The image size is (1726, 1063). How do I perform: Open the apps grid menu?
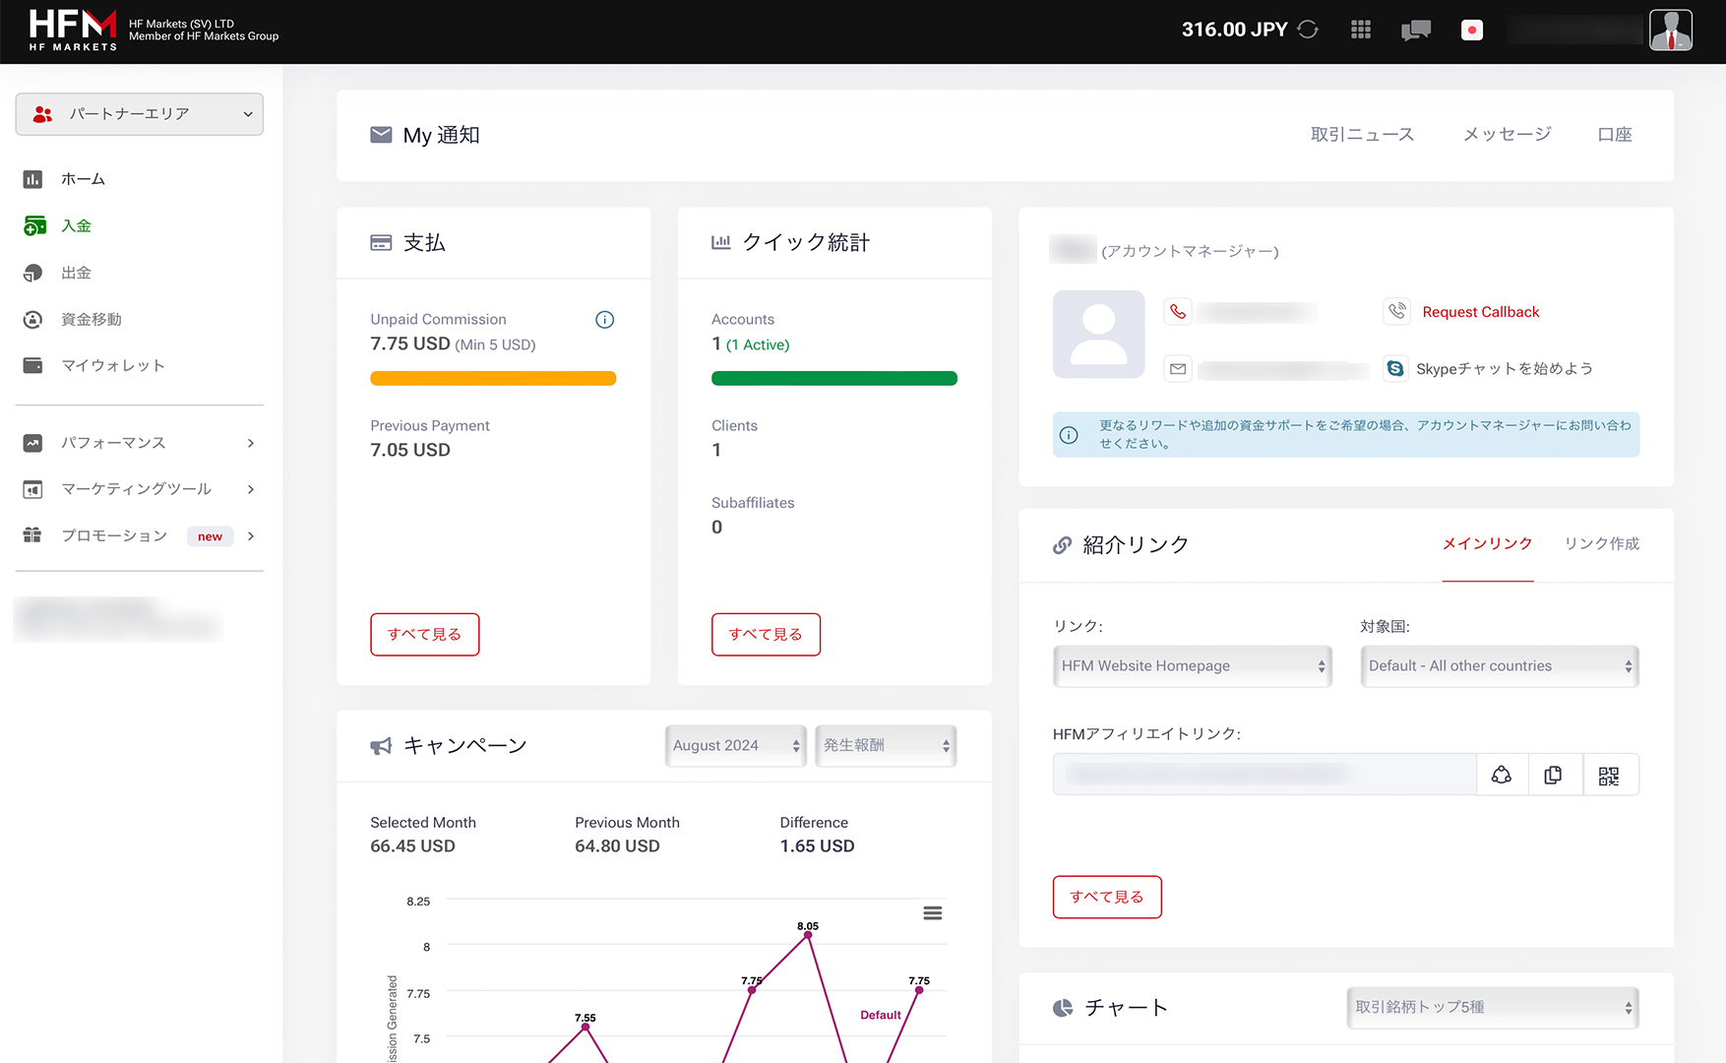click(x=1361, y=30)
